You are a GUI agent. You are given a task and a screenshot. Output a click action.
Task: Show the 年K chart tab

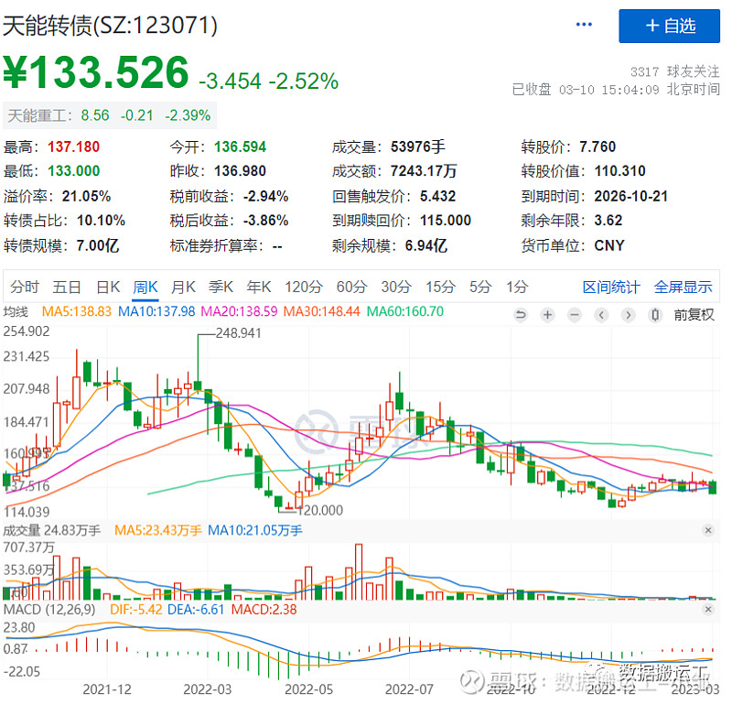259,287
